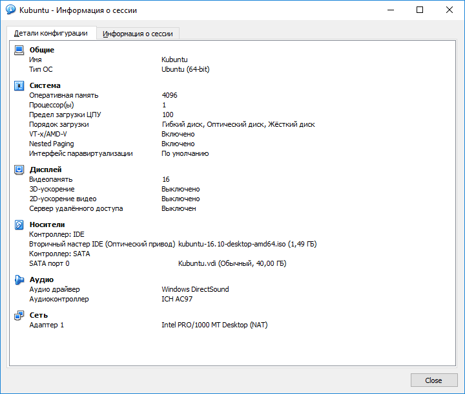This screenshot has width=465, height=394.
Task: Click the Оперативная память label
Action: pos(63,95)
